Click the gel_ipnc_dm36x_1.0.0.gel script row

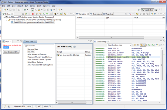(x=74, y=55)
